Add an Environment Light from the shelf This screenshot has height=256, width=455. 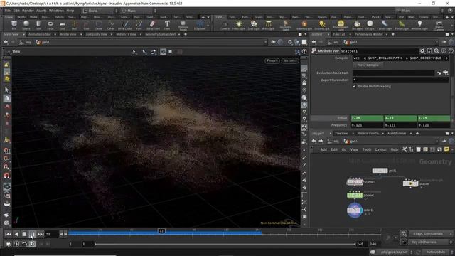[341, 25]
